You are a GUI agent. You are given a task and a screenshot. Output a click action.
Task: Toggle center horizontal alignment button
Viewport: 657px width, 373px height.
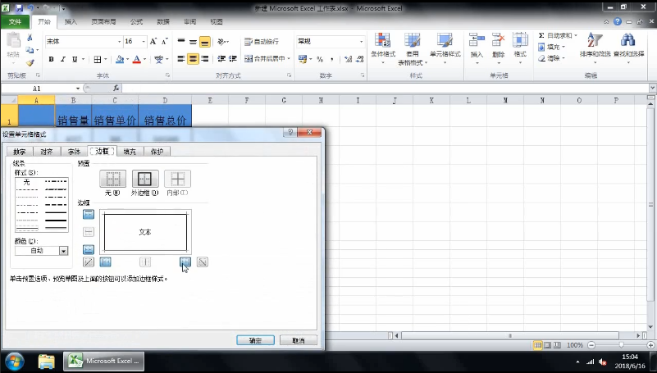point(193,59)
